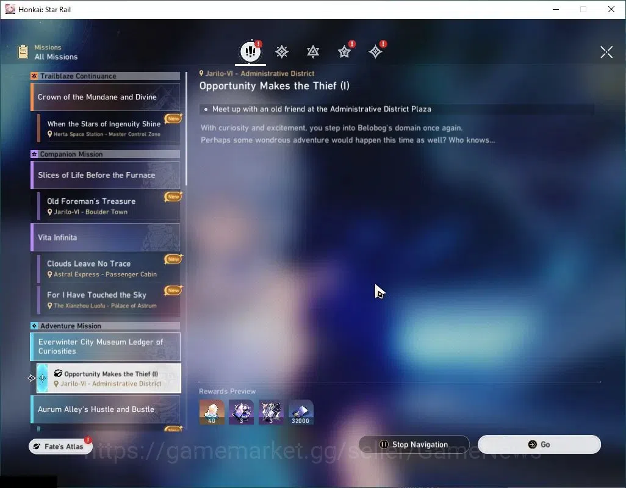View the purple book reward with count 3

click(241, 412)
